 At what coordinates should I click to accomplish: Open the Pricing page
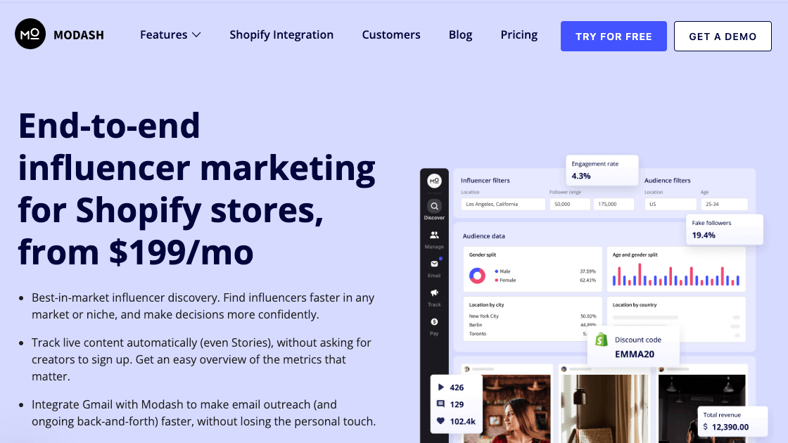(519, 34)
